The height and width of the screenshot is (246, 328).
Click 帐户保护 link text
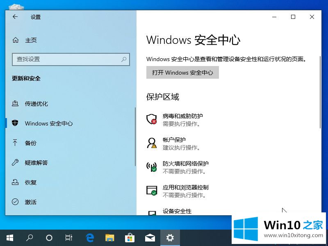point(174,139)
